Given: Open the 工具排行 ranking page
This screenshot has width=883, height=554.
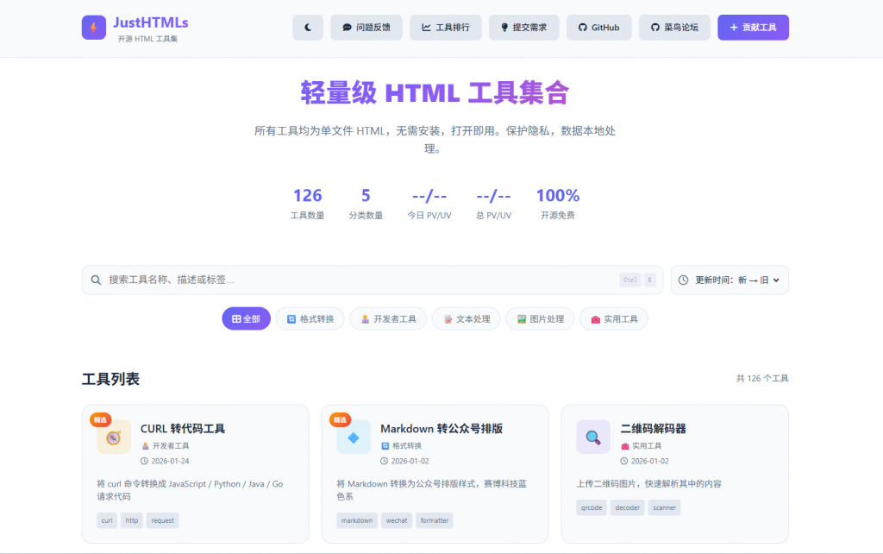Looking at the screenshot, I should [446, 28].
